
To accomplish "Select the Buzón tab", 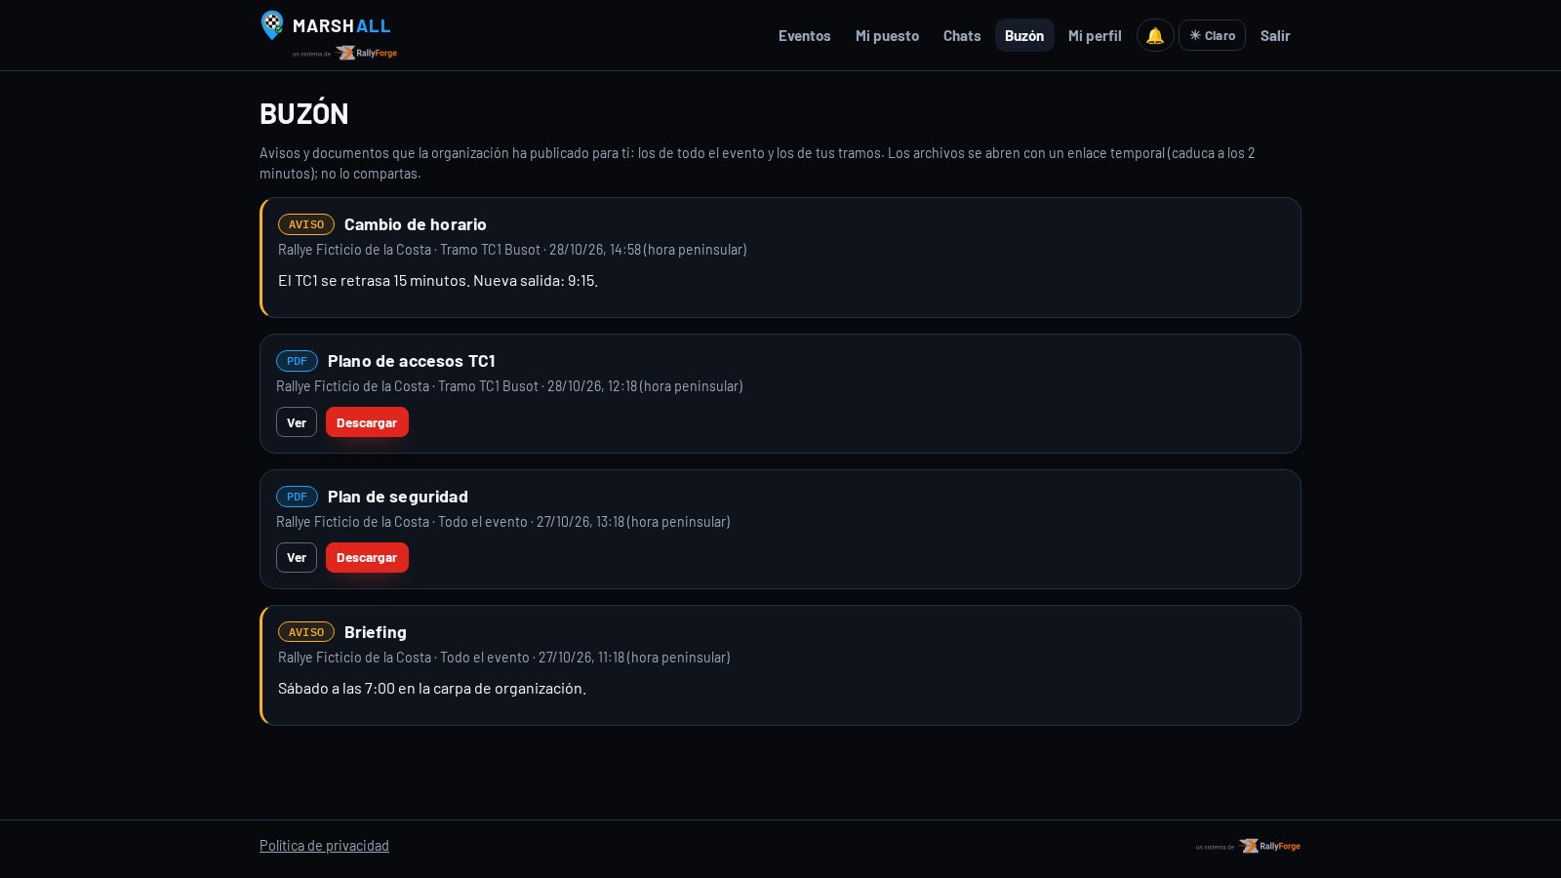I will pyautogui.click(x=1024, y=35).
